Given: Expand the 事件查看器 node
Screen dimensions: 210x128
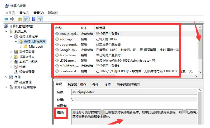Looking at the screenshot, I should pyautogui.click(x=11, y=52).
